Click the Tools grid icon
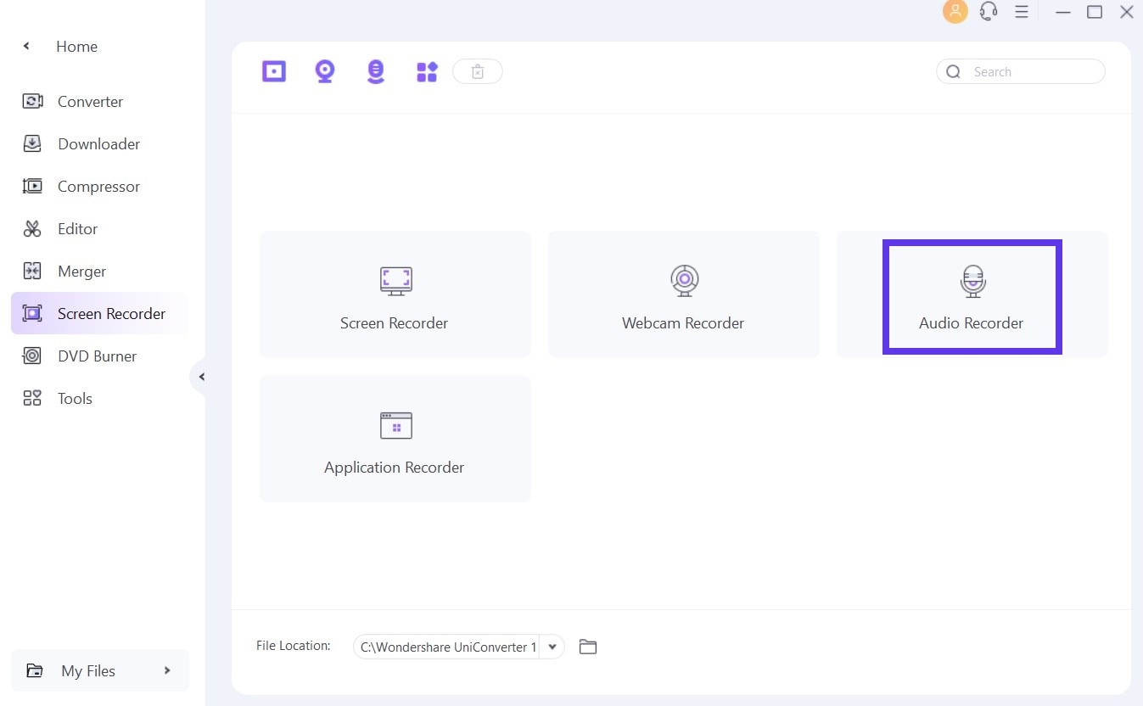The width and height of the screenshot is (1143, 706). point(32,398)
